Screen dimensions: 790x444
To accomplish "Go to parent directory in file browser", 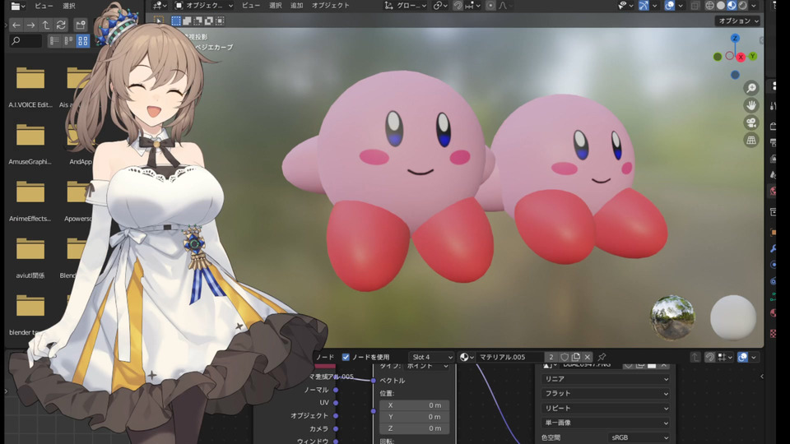I will pos(46,25).
